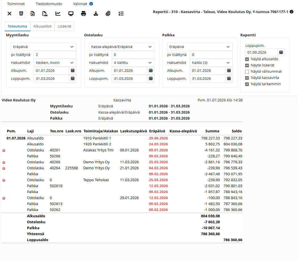298x261 pixels.
Task: Click the download icon in toolbar
Action: click(x=96, y=13)
